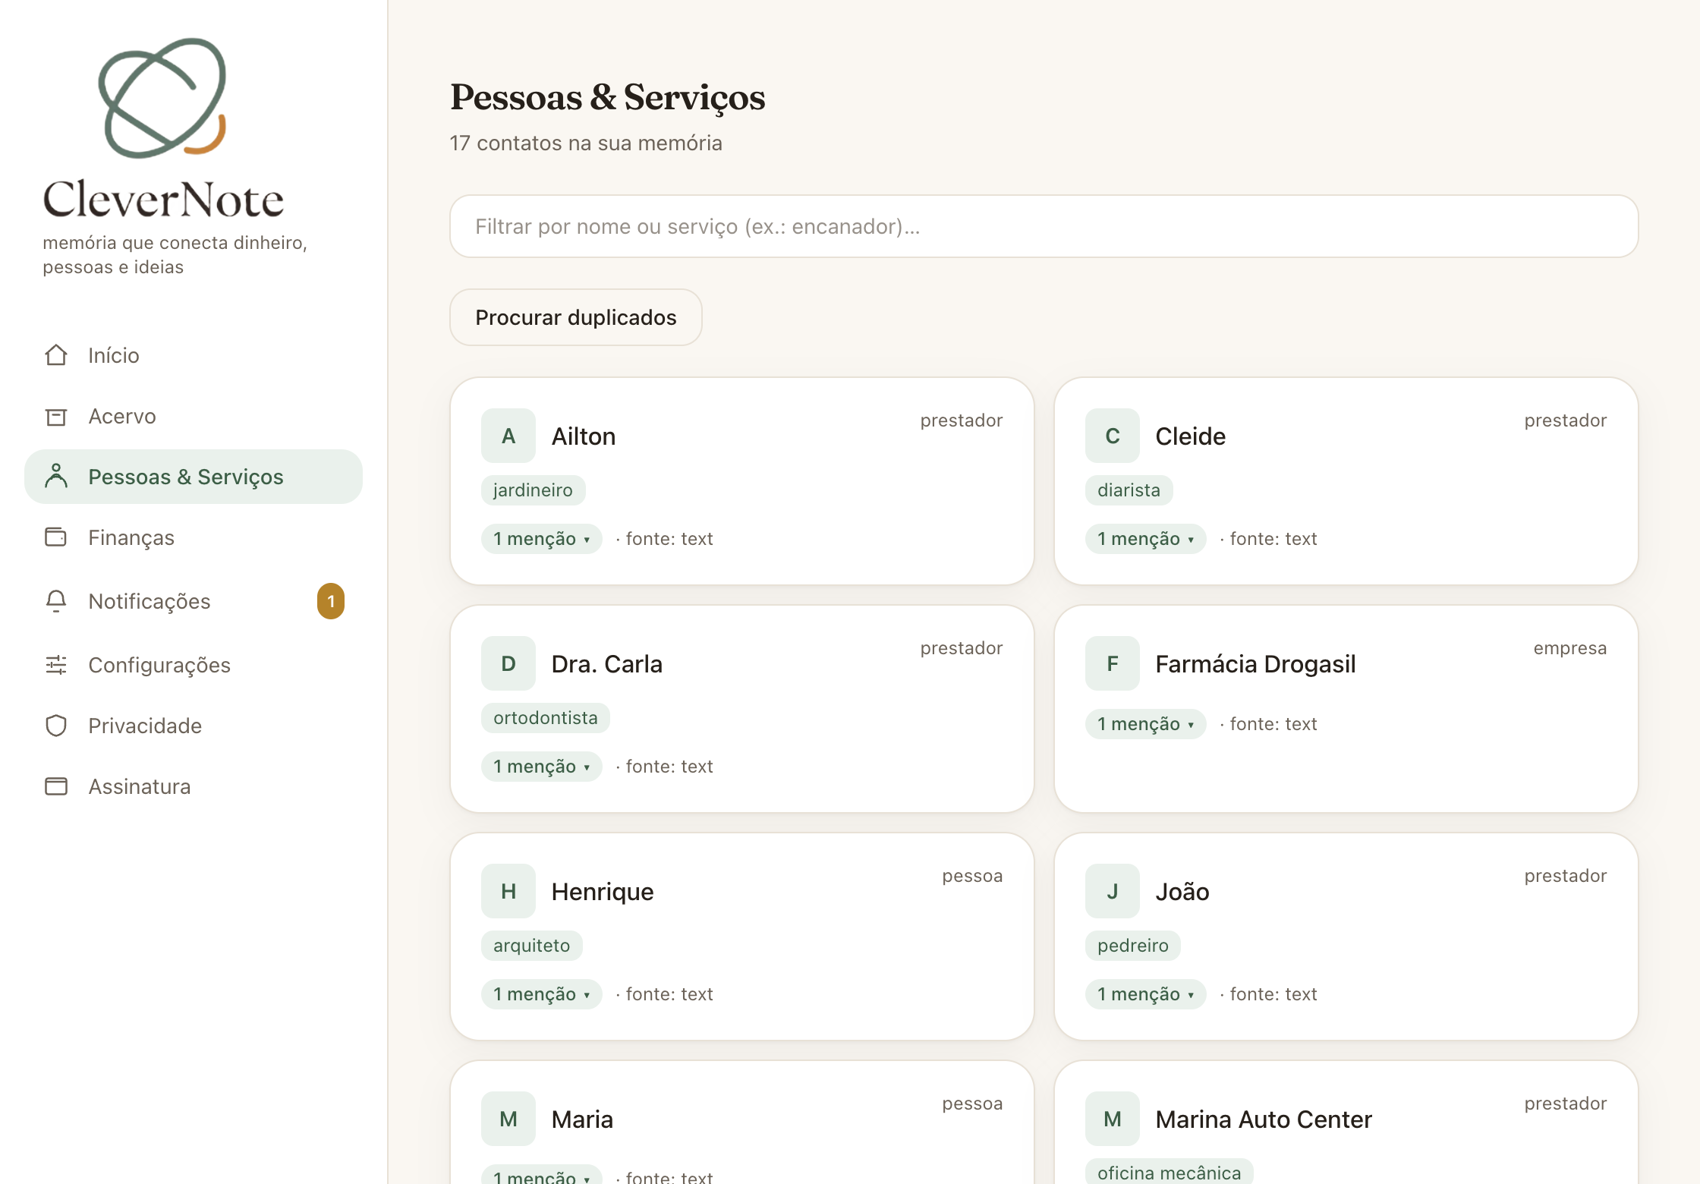
Task: Expand Ailton's 1 menção dropdown
Action: pos(542,539)
